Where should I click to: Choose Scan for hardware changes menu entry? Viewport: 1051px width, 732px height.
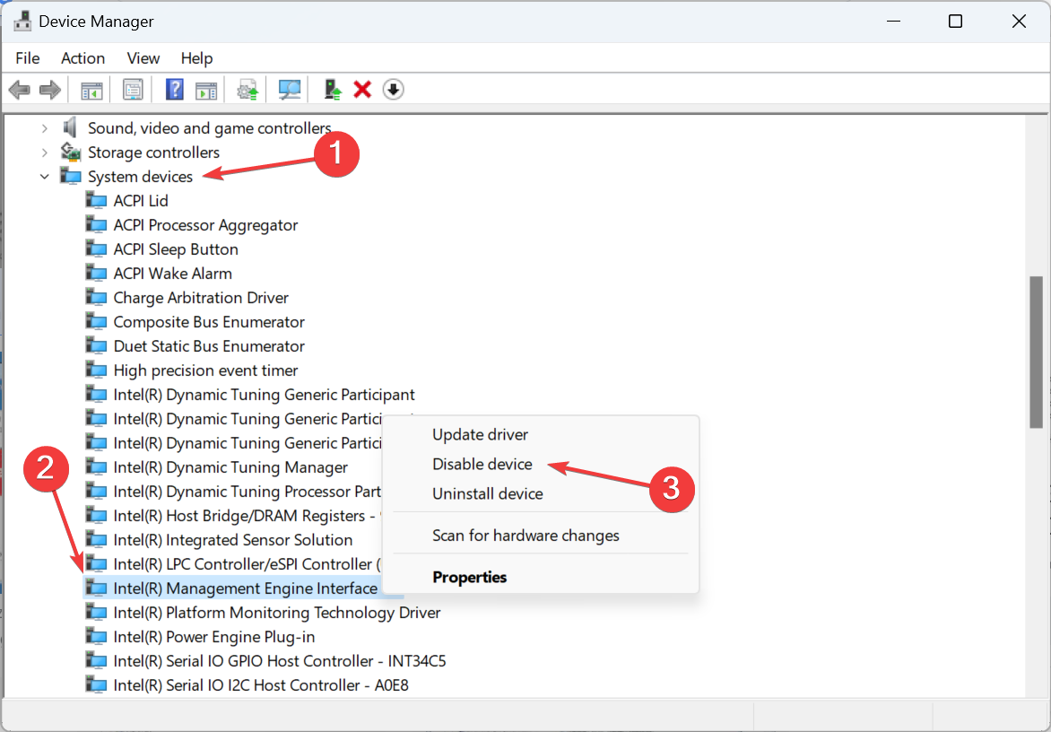click(x=525, y=536)
